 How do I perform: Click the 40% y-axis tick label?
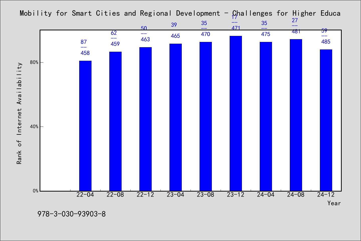[34, 127]
